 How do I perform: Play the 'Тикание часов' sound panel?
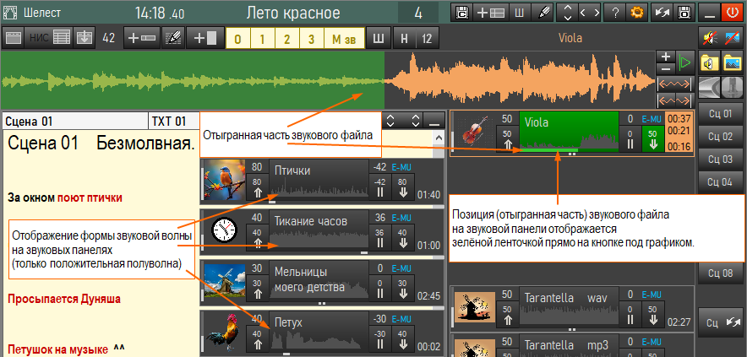(319, 230)
